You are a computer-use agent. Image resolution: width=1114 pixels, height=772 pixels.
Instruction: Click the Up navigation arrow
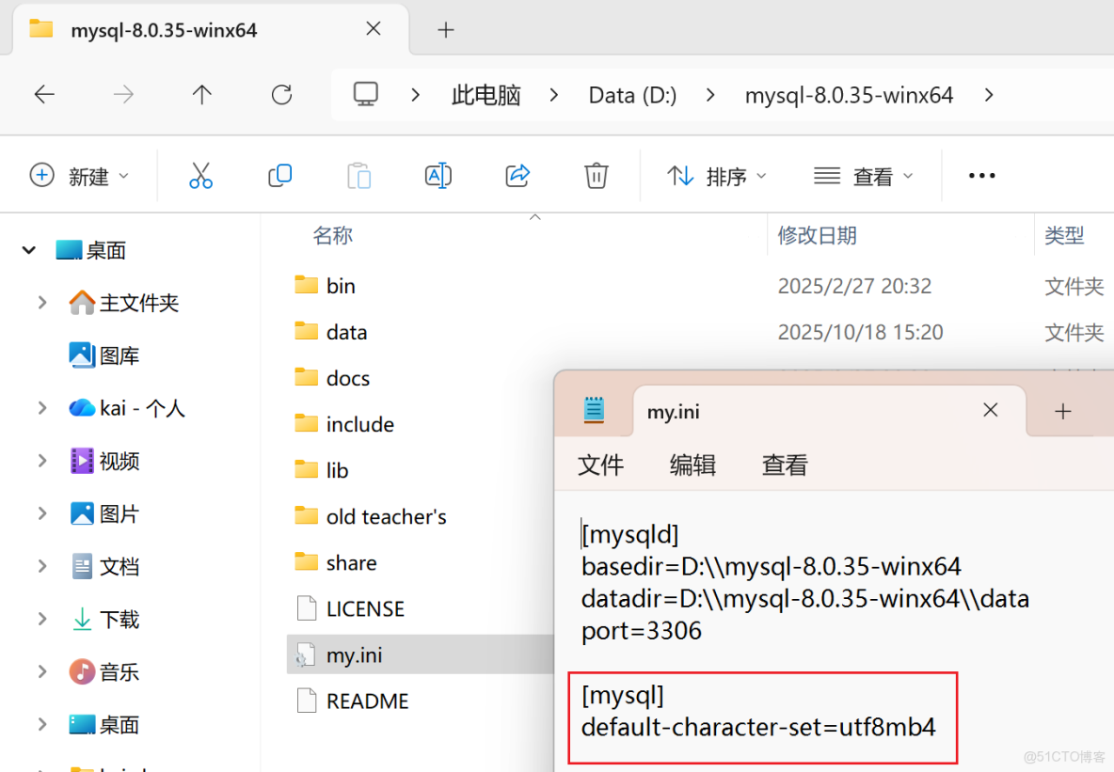[201, 94]
